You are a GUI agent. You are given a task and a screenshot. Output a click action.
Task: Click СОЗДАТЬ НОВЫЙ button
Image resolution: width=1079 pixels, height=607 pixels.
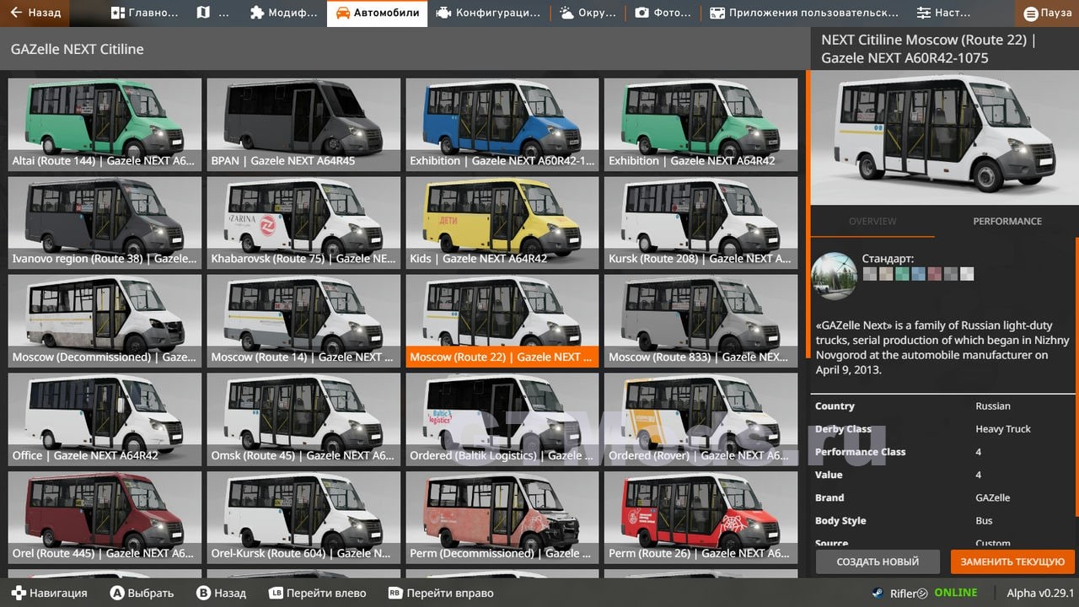pyautogui.click(x=878, y=561)
